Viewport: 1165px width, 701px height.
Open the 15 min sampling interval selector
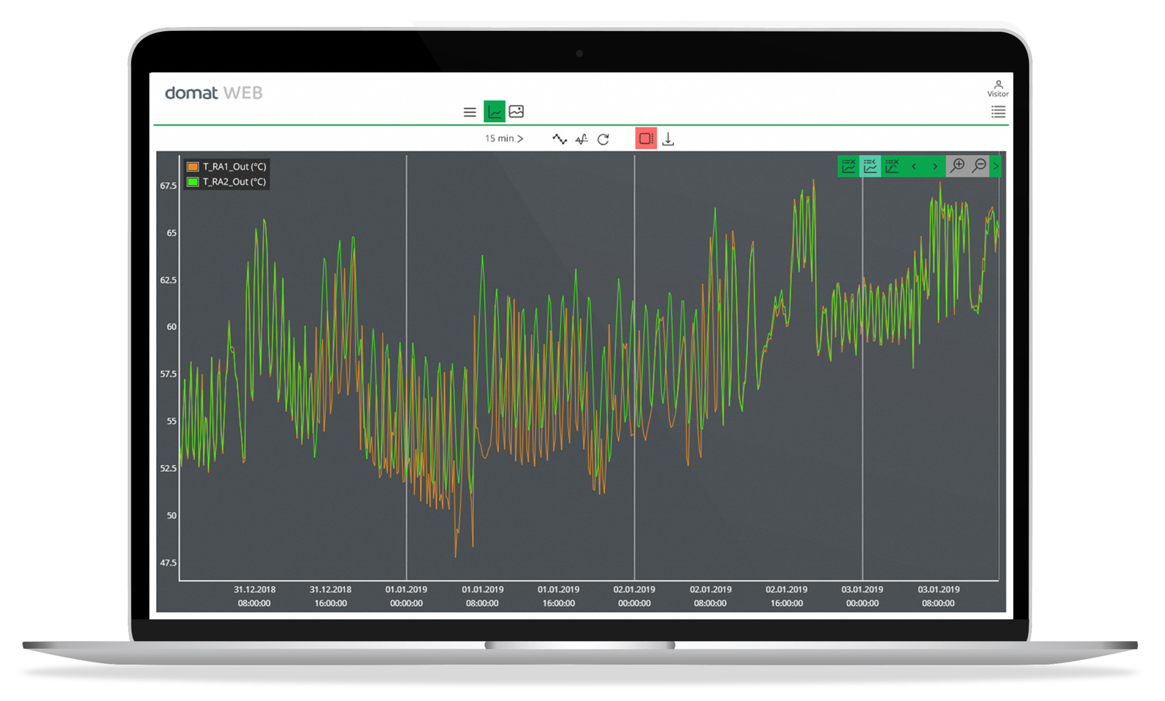[x=503, y=139]
